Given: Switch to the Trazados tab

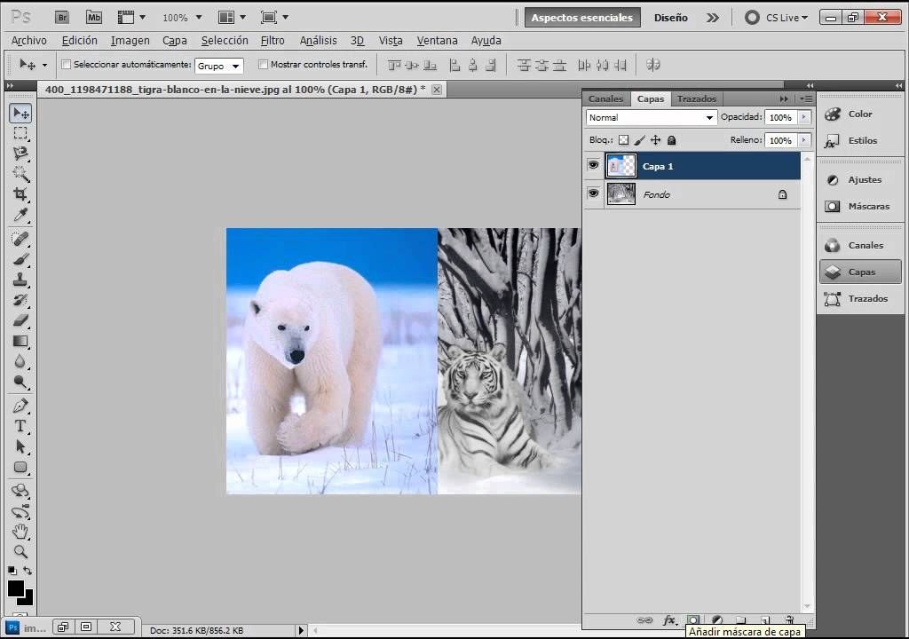Looking at the screenshot, I should 697,99.
